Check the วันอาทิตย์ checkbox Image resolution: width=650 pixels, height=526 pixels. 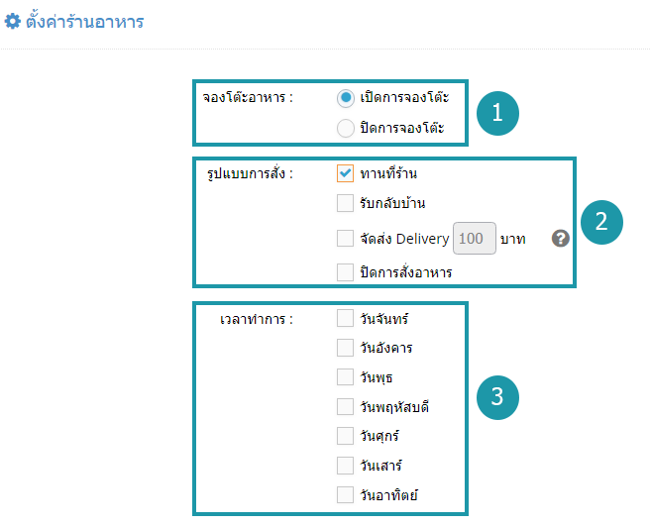tap(345, 495)
